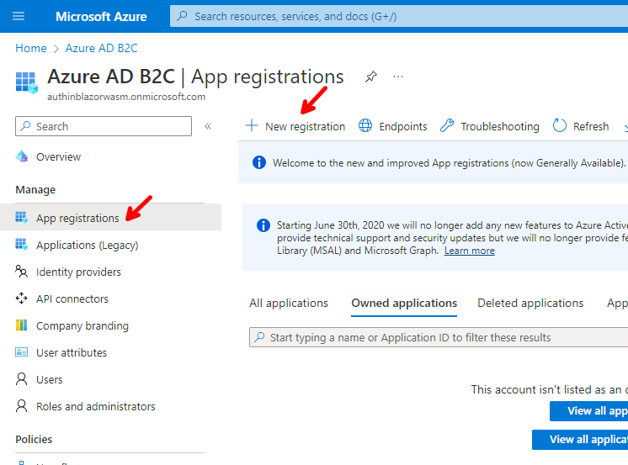Switch to All applications tab

coord(289,304)
